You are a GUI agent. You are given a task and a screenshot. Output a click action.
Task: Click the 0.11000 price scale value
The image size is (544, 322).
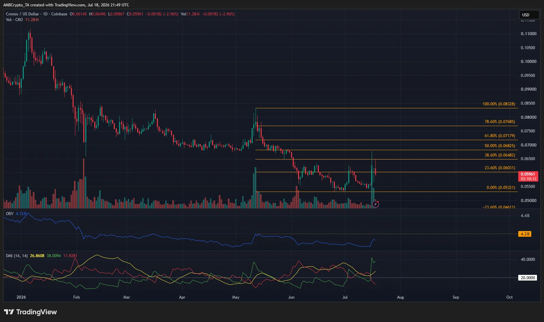click(x=528, y=34)
